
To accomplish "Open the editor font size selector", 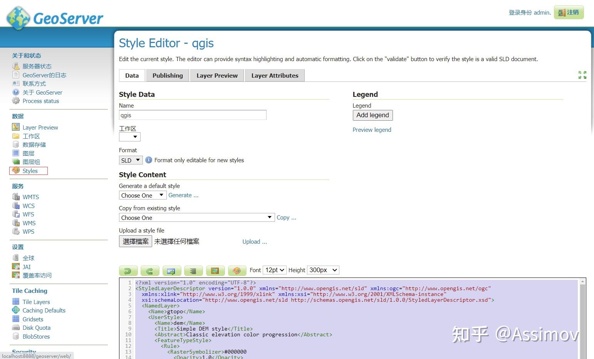I will tap(274, 270).
